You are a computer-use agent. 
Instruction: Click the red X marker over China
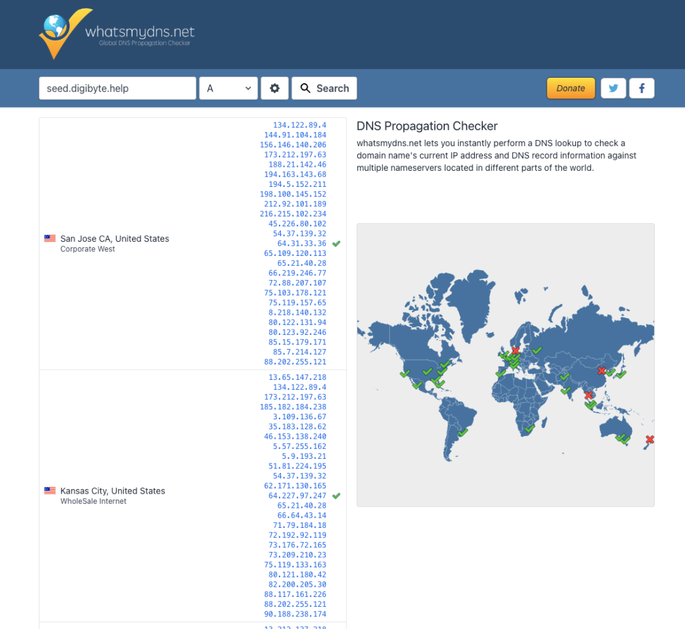coord(601,370)
